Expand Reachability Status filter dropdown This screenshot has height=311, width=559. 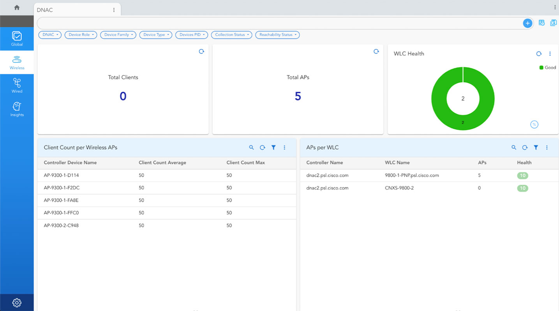277,35
